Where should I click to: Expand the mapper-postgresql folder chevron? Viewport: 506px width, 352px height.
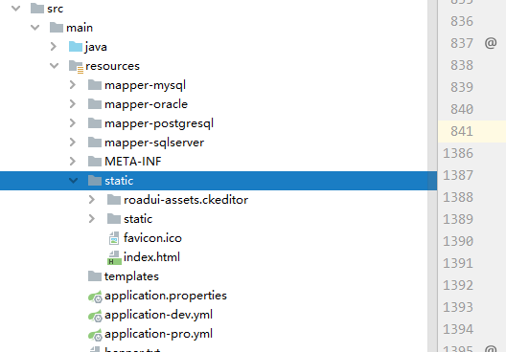tap(73, 123)
